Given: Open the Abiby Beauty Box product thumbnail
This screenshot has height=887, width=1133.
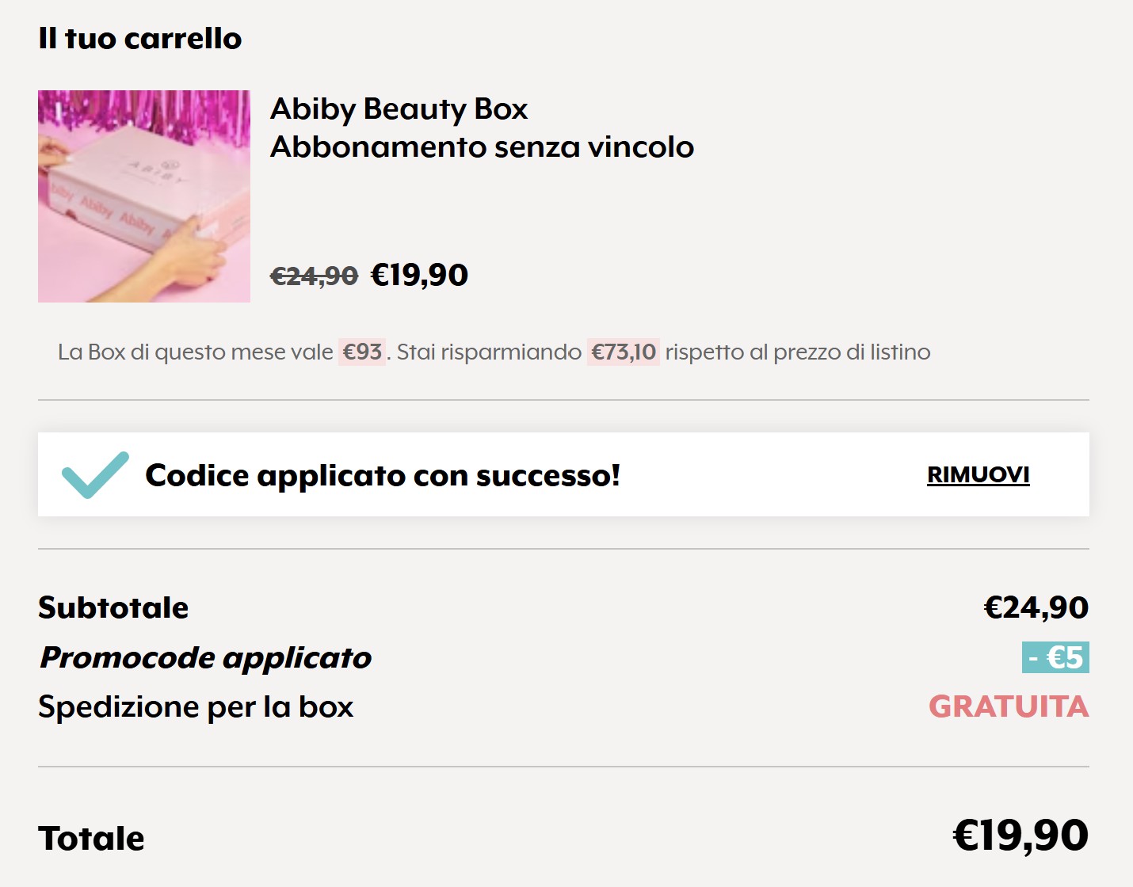Looking at the screenshot, I should [x=144, y=196].
